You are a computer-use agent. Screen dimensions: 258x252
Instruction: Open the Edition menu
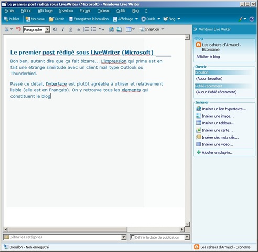coord(26,11)
